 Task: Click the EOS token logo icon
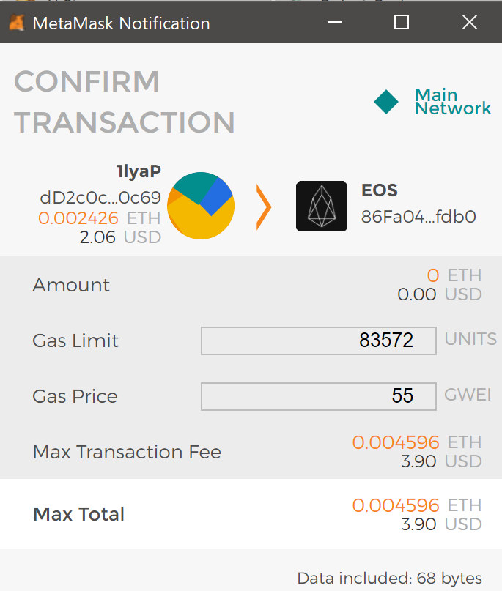click(321, 207)
